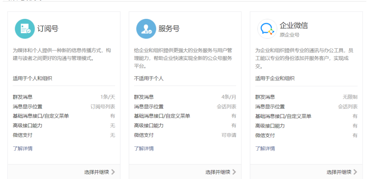Viewport: 368px width, 179px height.
Task: Click the 原企业号 subtitle
Action: pyautogui.click(x=289, y=35)
